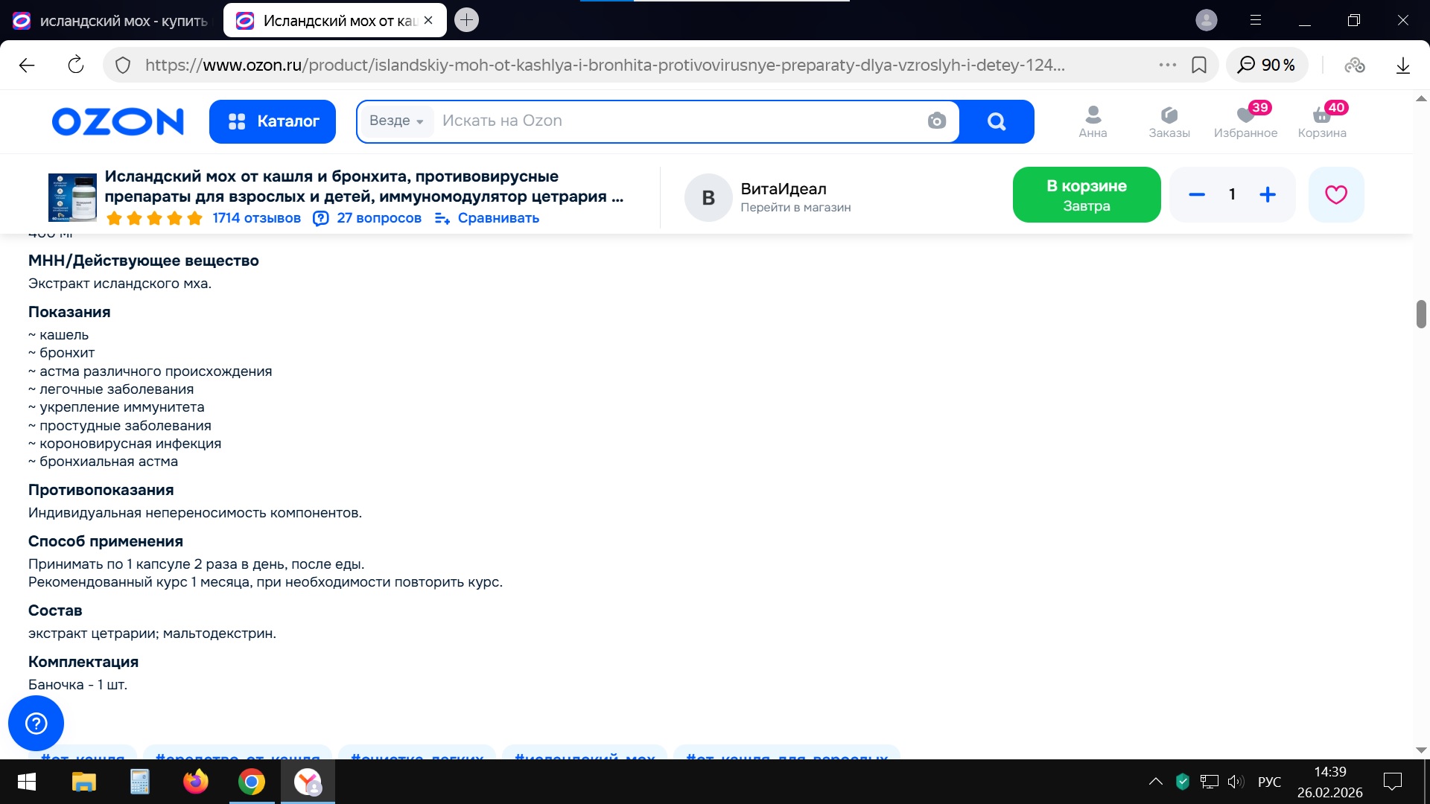
Task: Reload the page with refresh icon
Action: pos(76,66)
